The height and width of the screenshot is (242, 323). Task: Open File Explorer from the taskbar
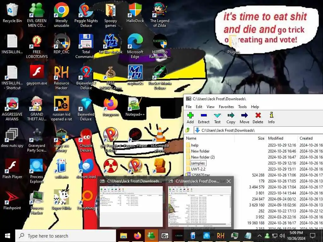pos(123,236)
